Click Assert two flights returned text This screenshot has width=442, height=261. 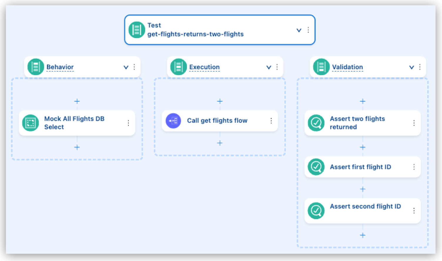(x=357, y=123)
